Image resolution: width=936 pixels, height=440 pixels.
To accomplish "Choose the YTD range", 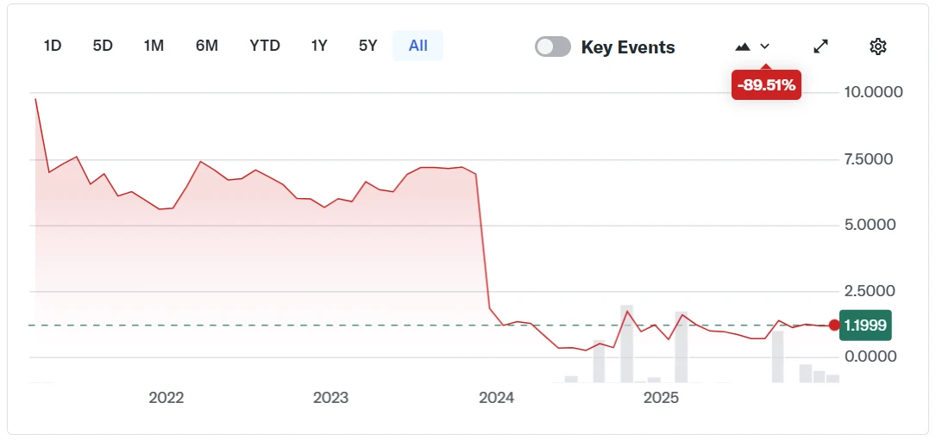I will pyautogui.click(x=265, y=46).
